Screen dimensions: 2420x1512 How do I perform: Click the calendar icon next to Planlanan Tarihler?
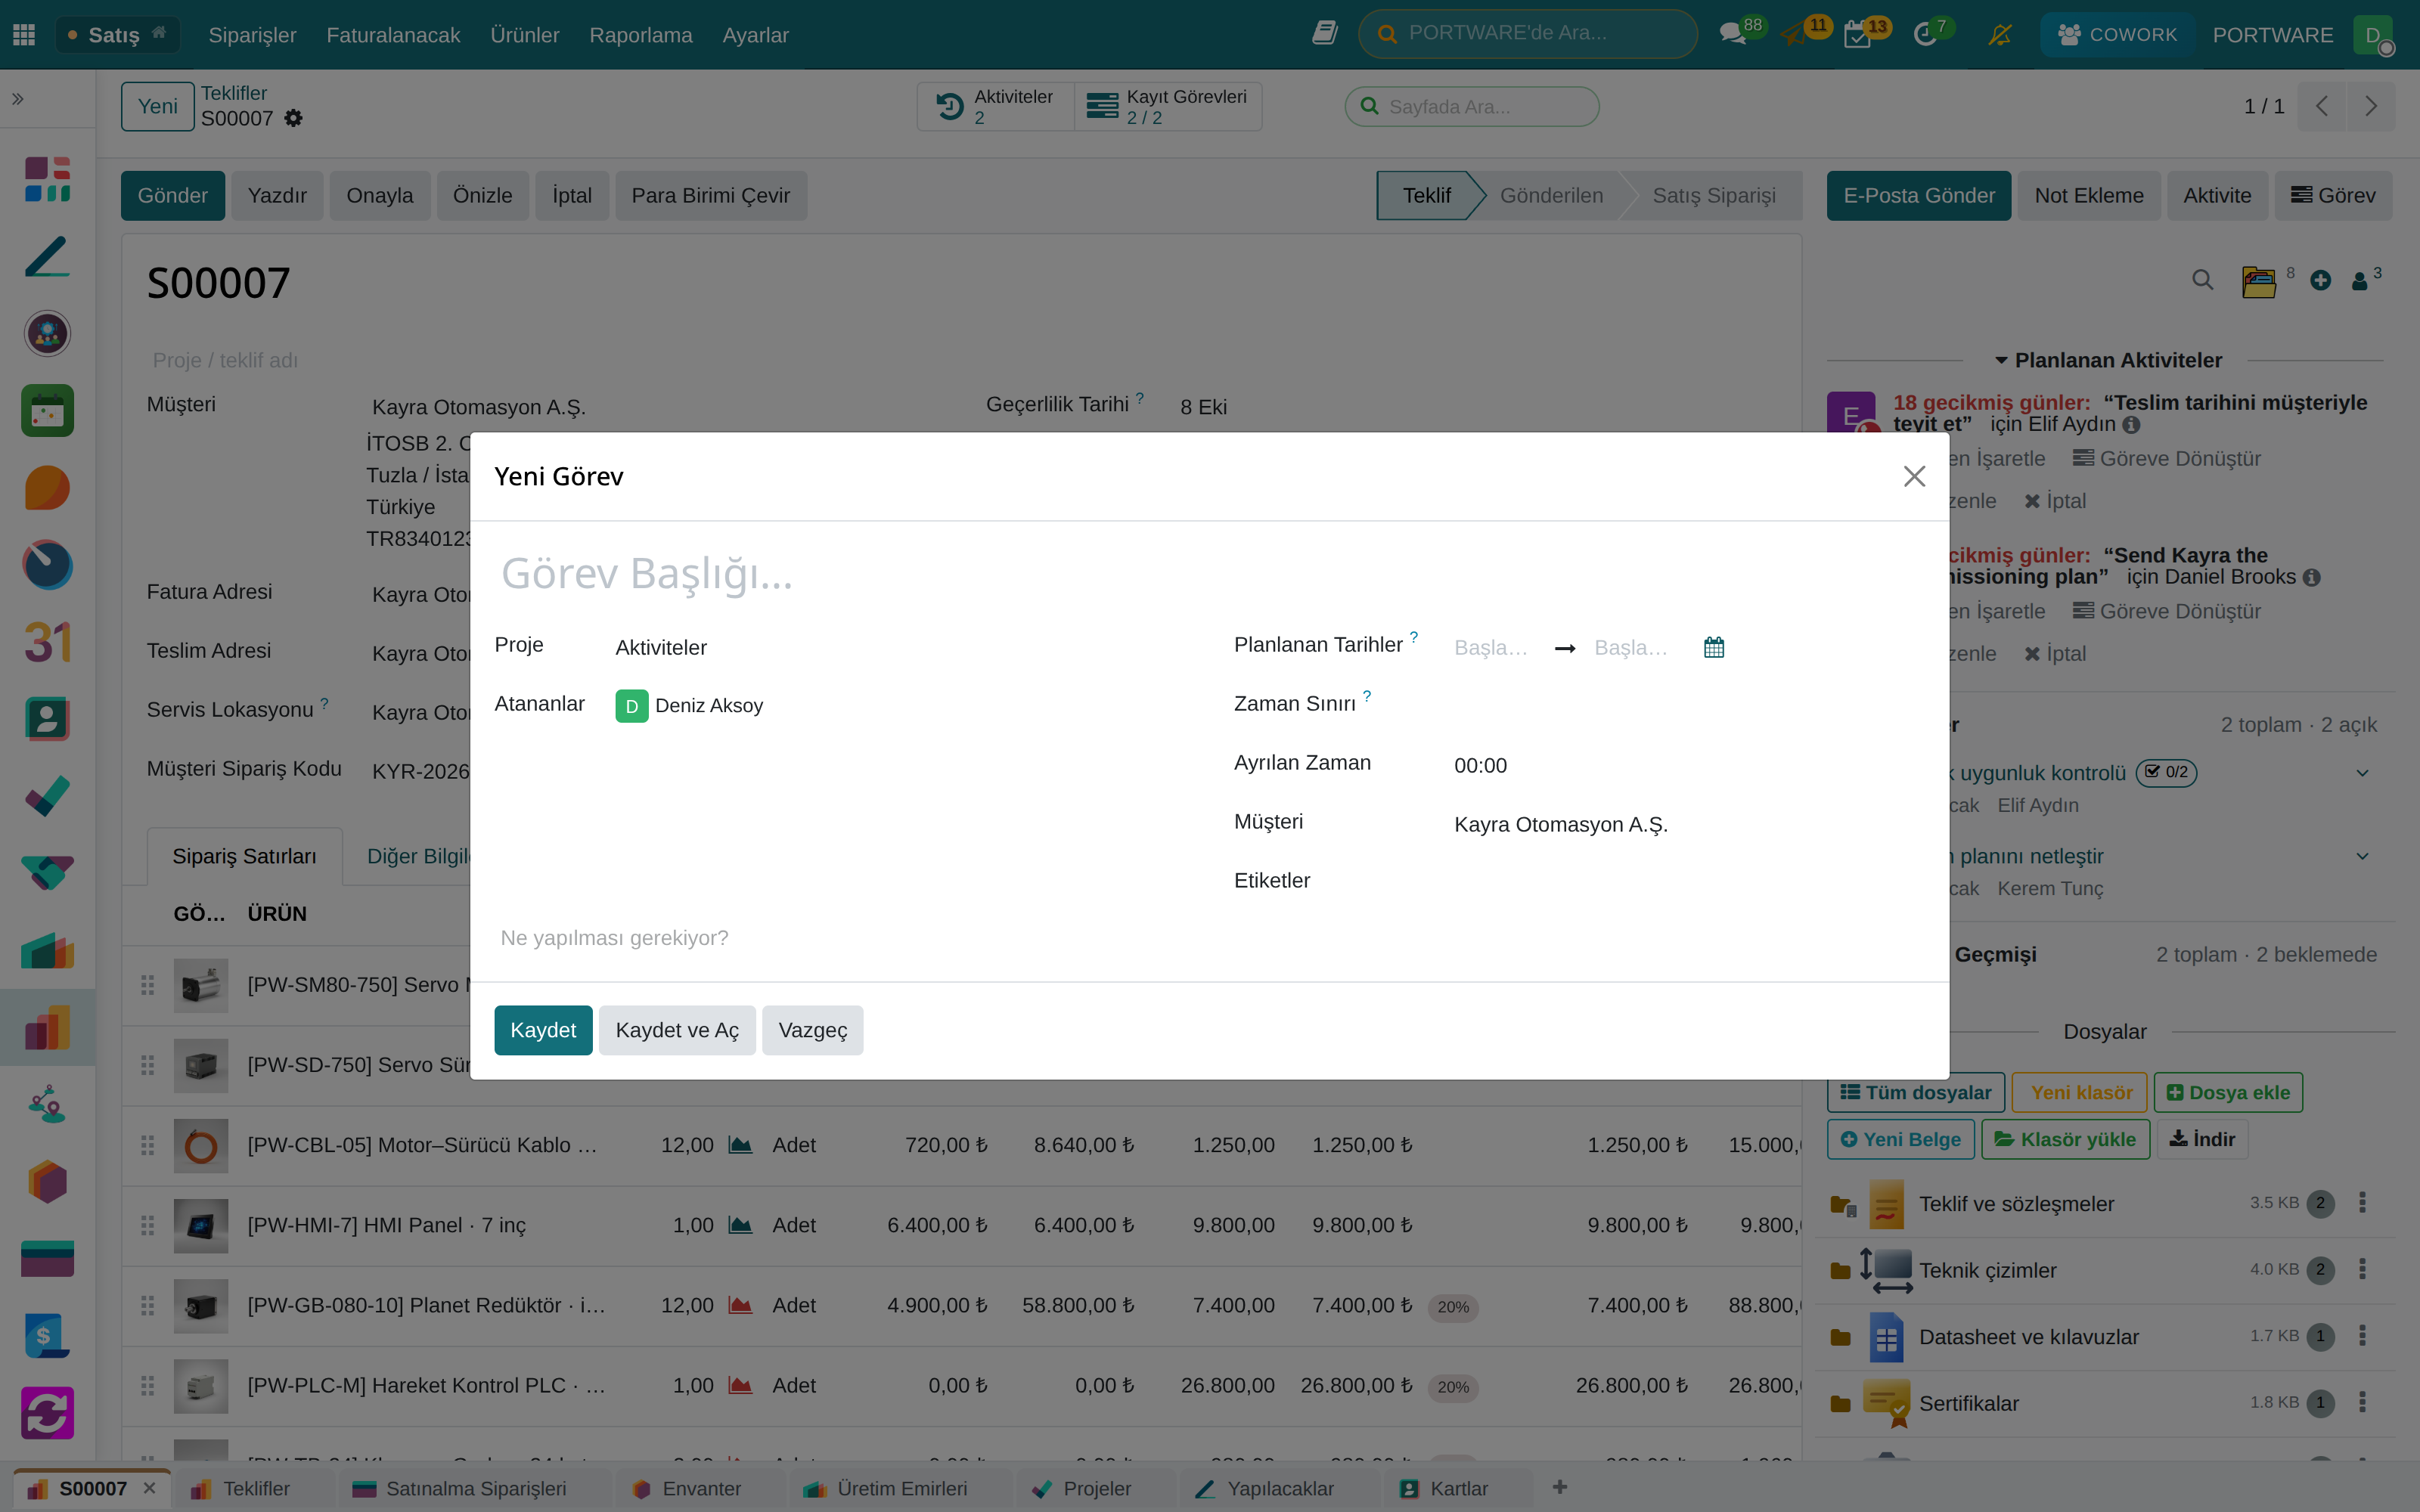(1714, 647)
